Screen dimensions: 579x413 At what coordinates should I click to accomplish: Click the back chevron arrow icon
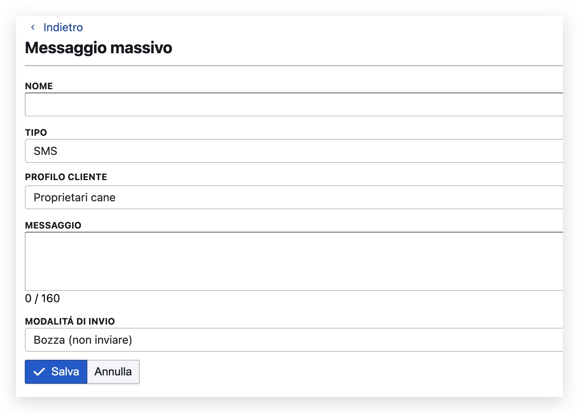click(x=33, y=27)
